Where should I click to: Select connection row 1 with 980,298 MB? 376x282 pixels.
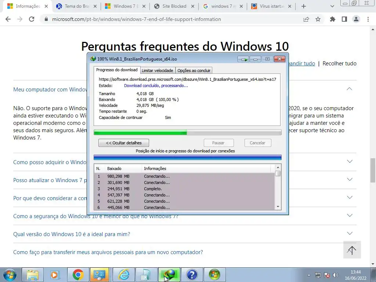coord(184,176)
